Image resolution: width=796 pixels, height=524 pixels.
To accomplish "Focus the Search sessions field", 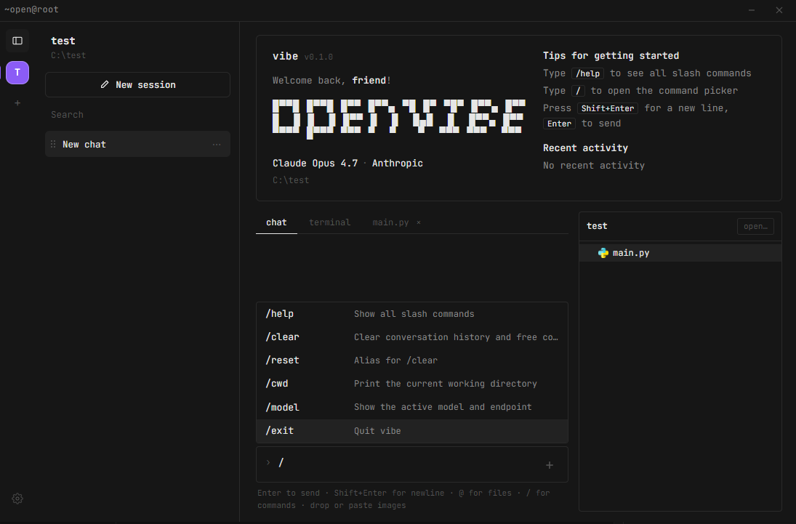I will tap(137, 115).
